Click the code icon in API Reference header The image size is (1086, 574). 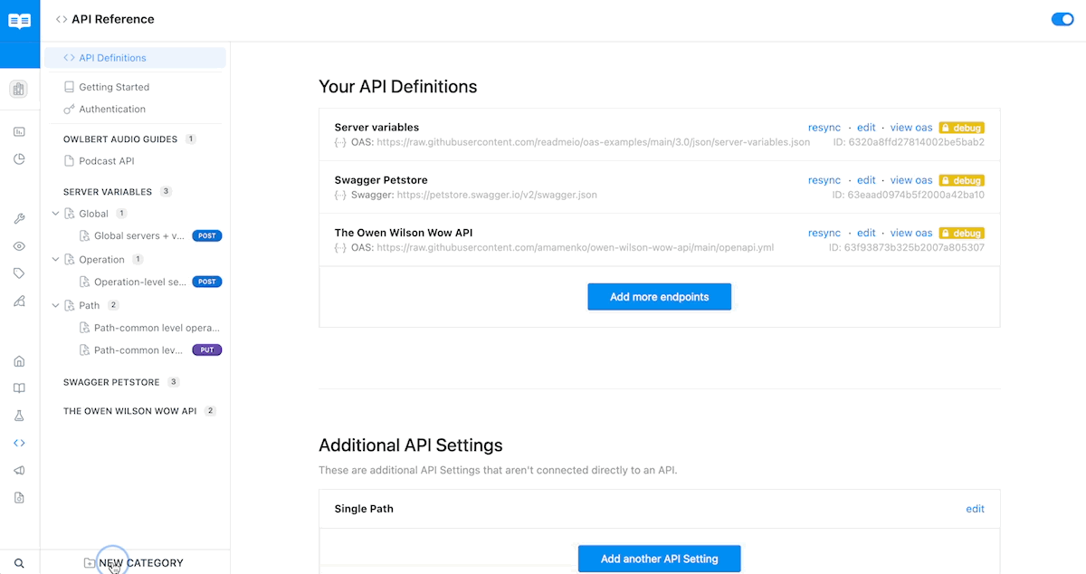click(x=62, y=19)
